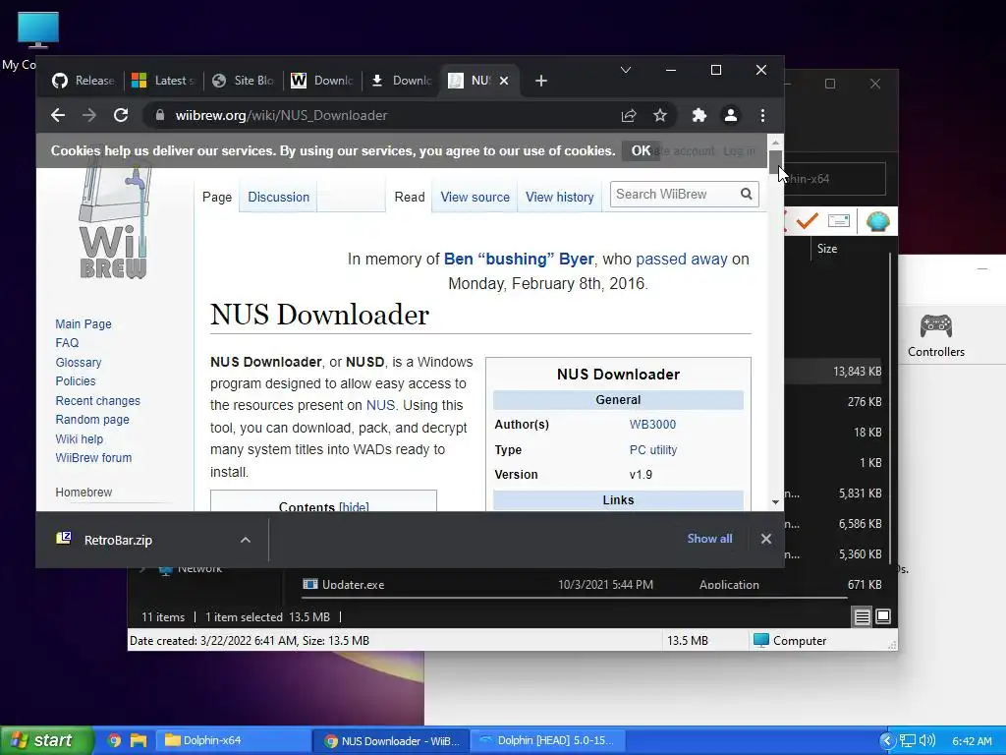1006x755 pixels.
Task: Follow the passed away link
Action: (682, 260)
